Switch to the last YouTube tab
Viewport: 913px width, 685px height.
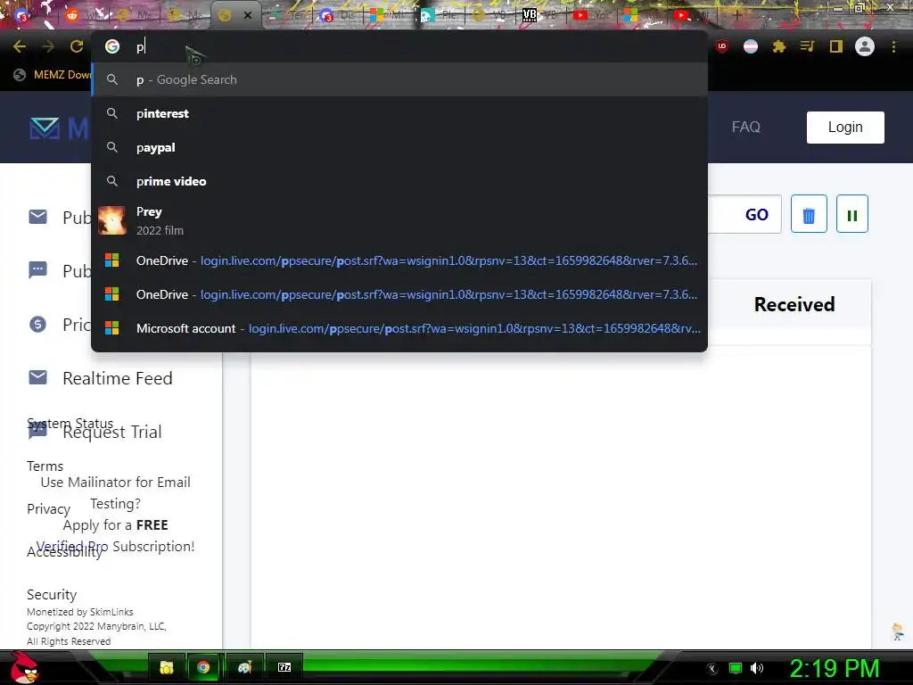(x=691, y=15)
